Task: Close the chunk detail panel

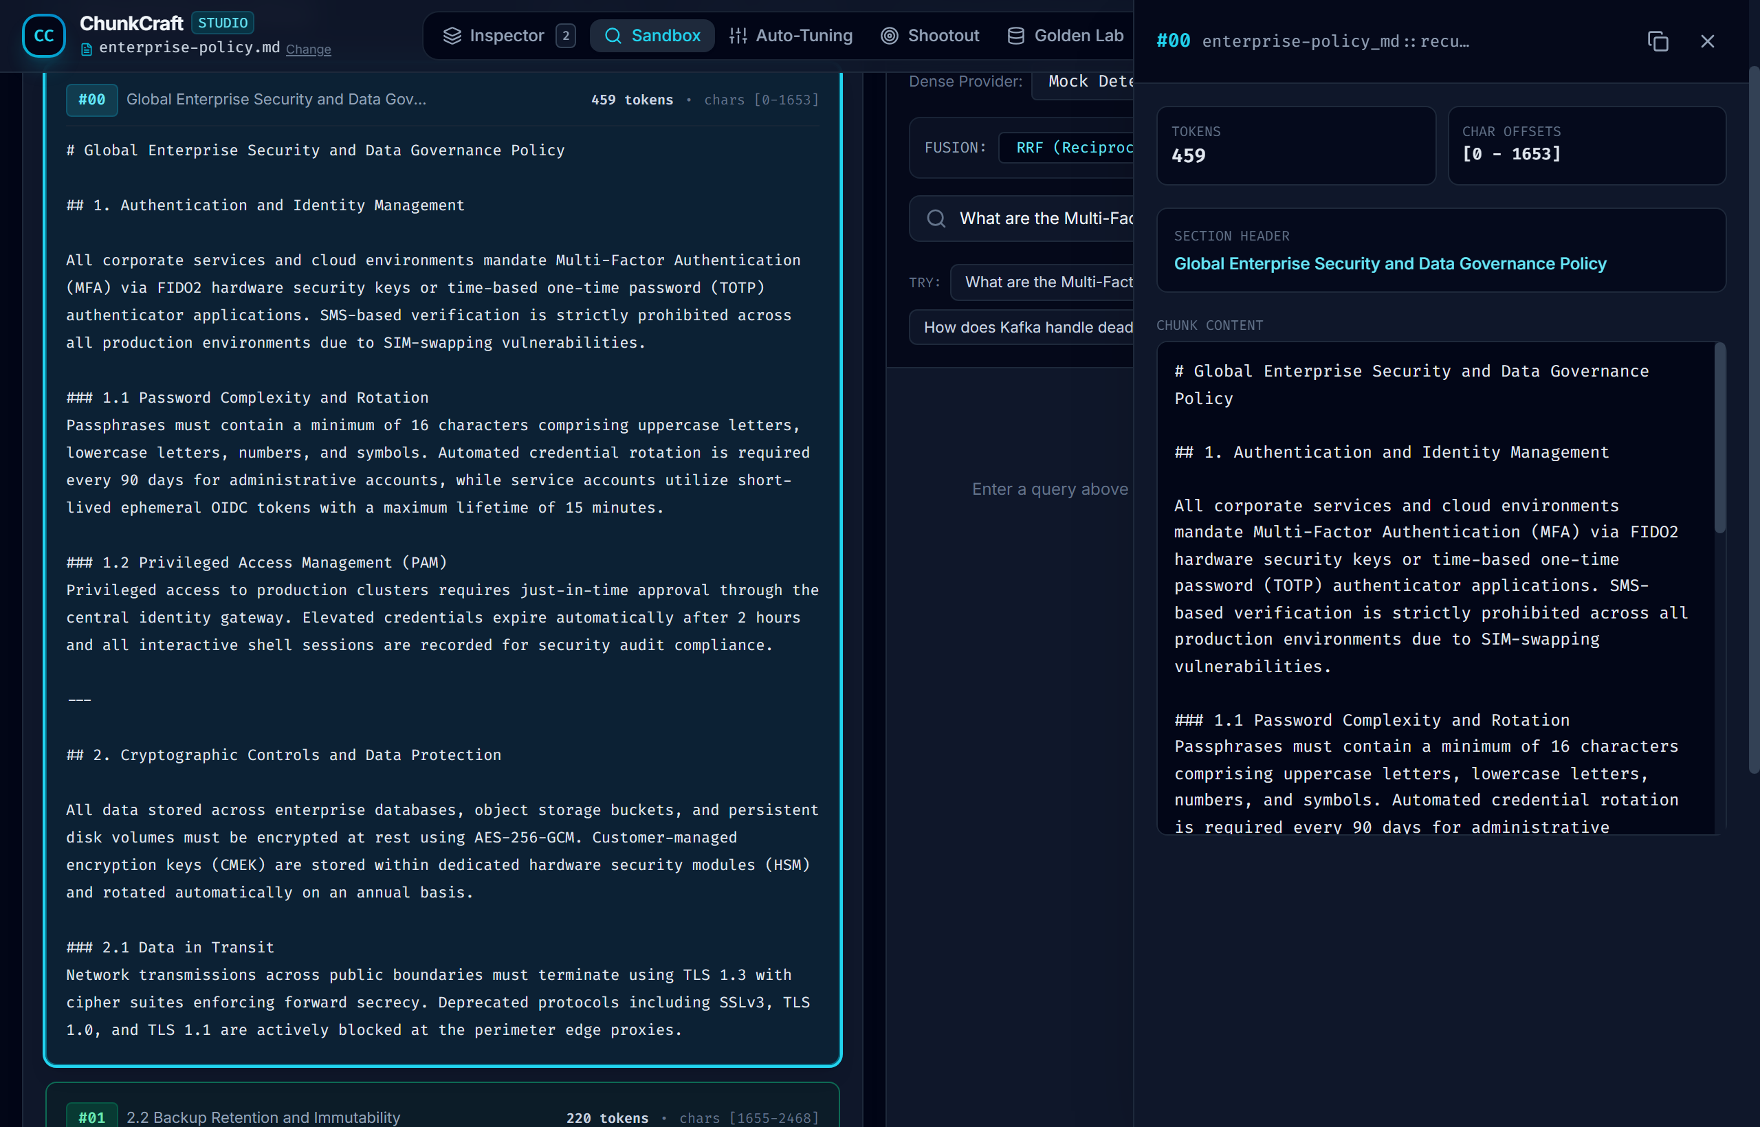Action: 1707,41
